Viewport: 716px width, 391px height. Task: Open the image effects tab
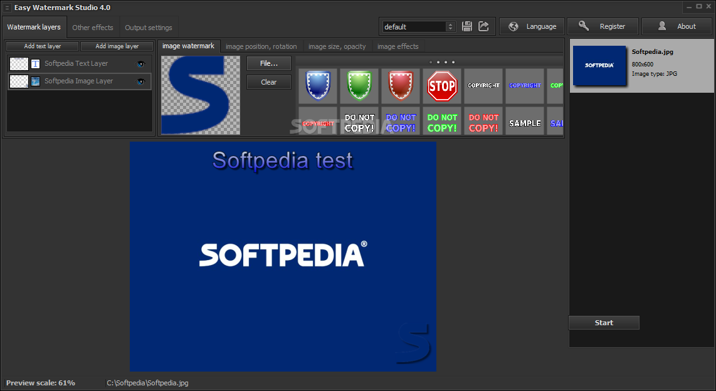(397, 46)
